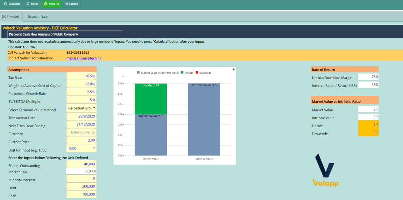Select the DCF-Model tab
Screen dimensions: 403x200
11,17
